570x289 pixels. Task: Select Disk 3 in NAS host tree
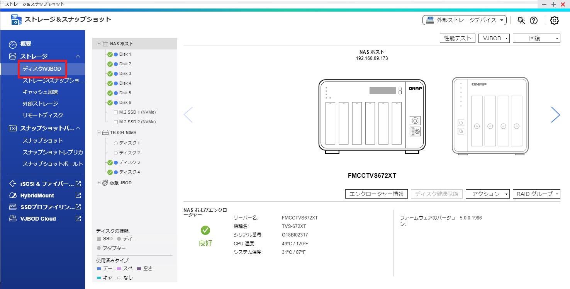125,73
